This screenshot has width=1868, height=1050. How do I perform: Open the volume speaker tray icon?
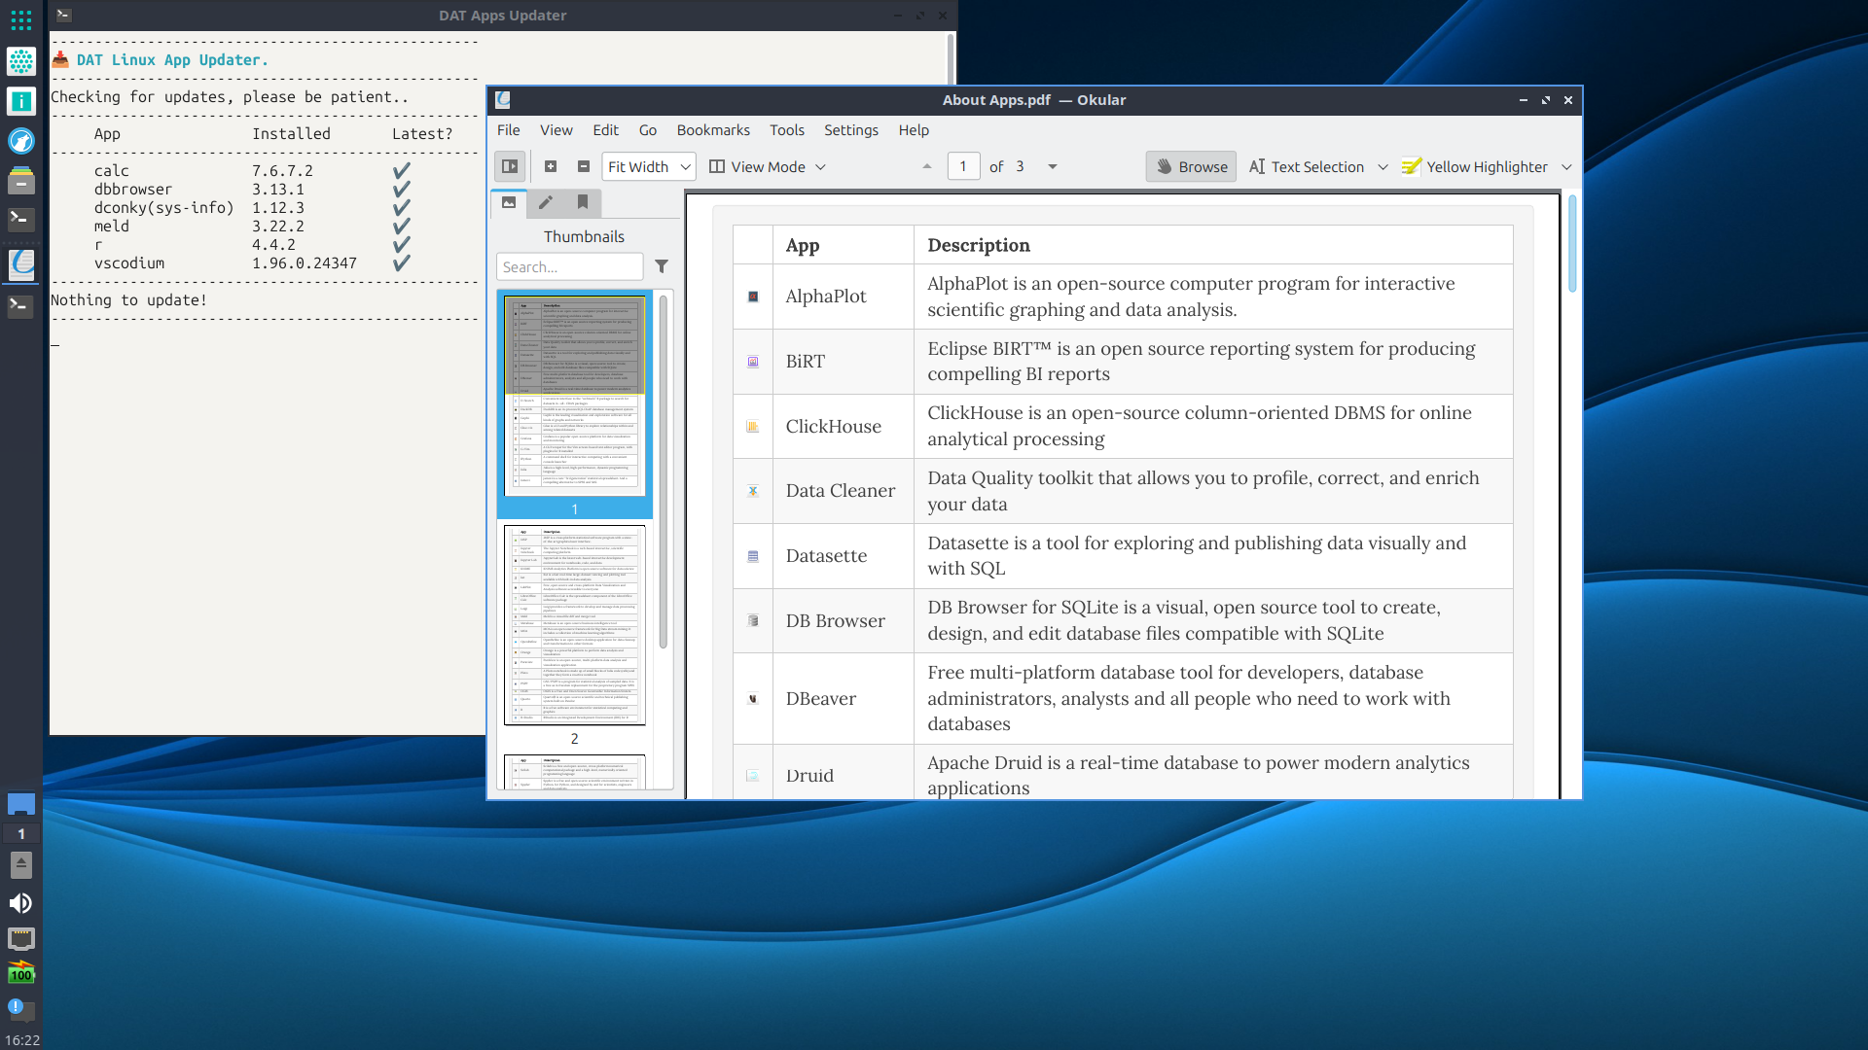pyautogui.click(x=20, y=903)
